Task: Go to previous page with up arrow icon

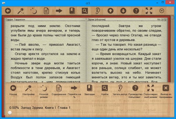Action: click(111, 11)
